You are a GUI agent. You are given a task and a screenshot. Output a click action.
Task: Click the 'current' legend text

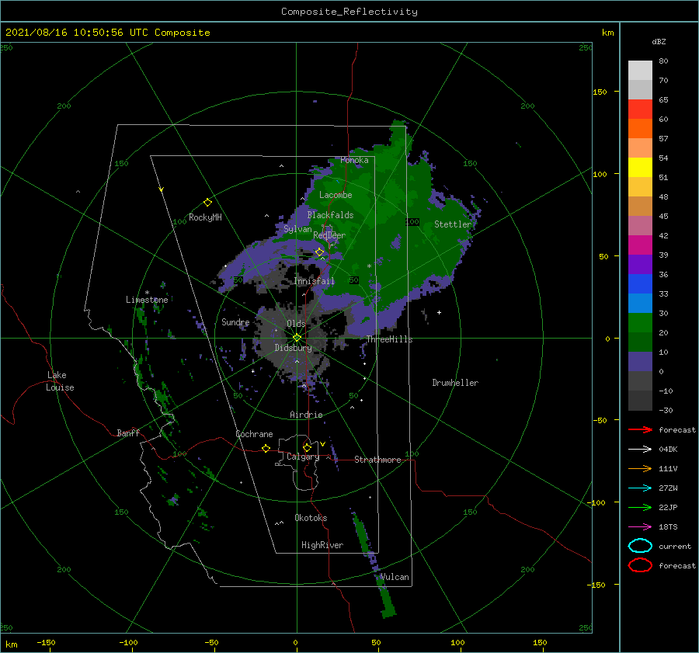coord(675,546)
